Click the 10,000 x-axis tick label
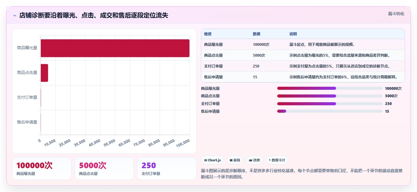The image size is (417, 192). point(50,142)
